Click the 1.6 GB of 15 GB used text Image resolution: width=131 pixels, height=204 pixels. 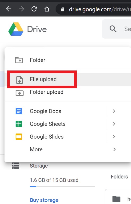coord(54,180)
